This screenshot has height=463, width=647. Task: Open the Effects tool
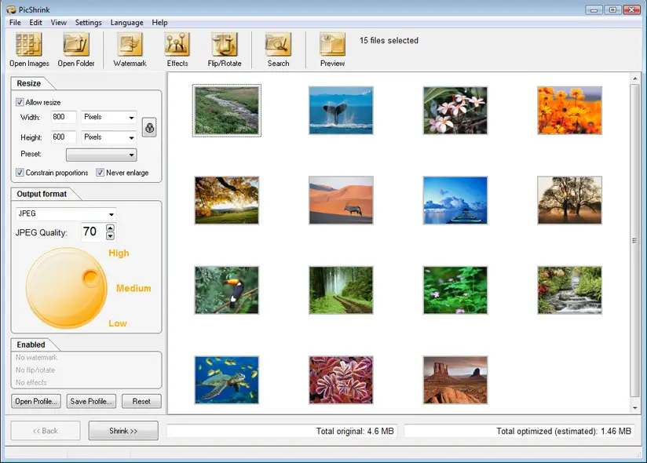click(x=177, y=45)
